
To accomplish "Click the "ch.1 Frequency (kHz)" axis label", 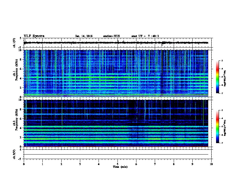I will (15, 70).
